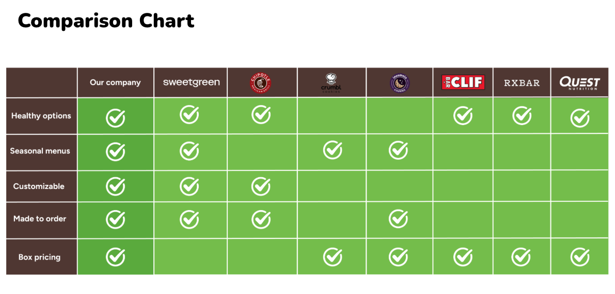615x294 pixels.
Task: Click the Insomnia Cookies logo
Action: (x=399, y=83)
